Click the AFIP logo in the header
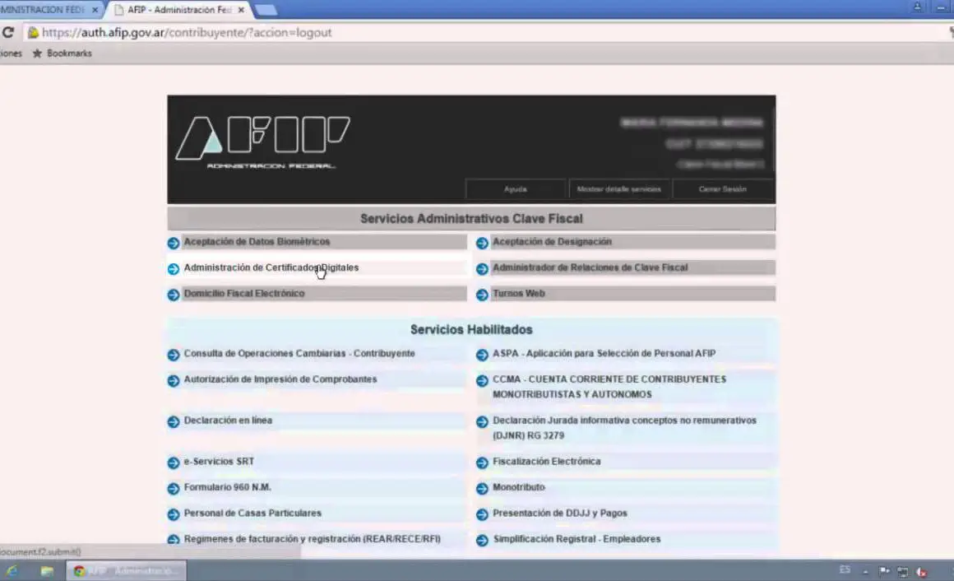 263,142
